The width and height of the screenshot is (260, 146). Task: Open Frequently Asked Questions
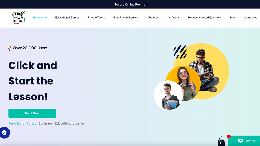(204, 17)
